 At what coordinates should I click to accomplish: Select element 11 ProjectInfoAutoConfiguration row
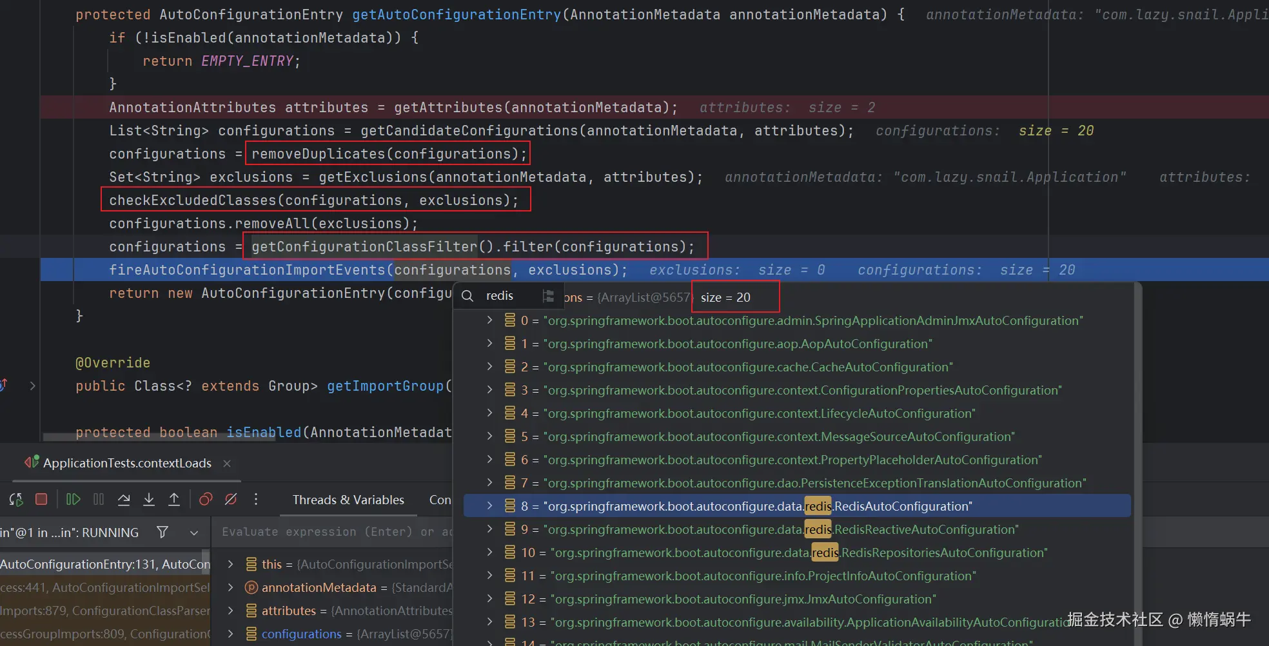(797, 576)
